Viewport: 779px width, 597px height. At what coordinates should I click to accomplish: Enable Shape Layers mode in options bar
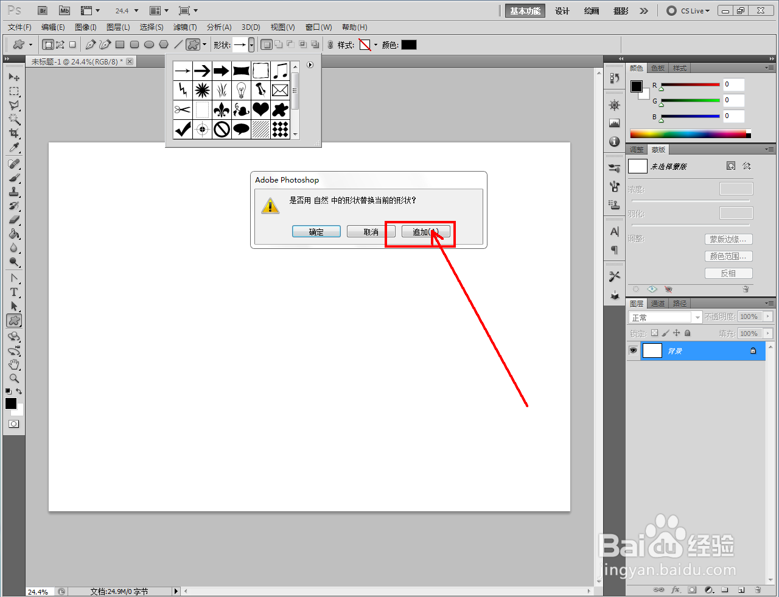pyautogui.click(x=48, y=44)
